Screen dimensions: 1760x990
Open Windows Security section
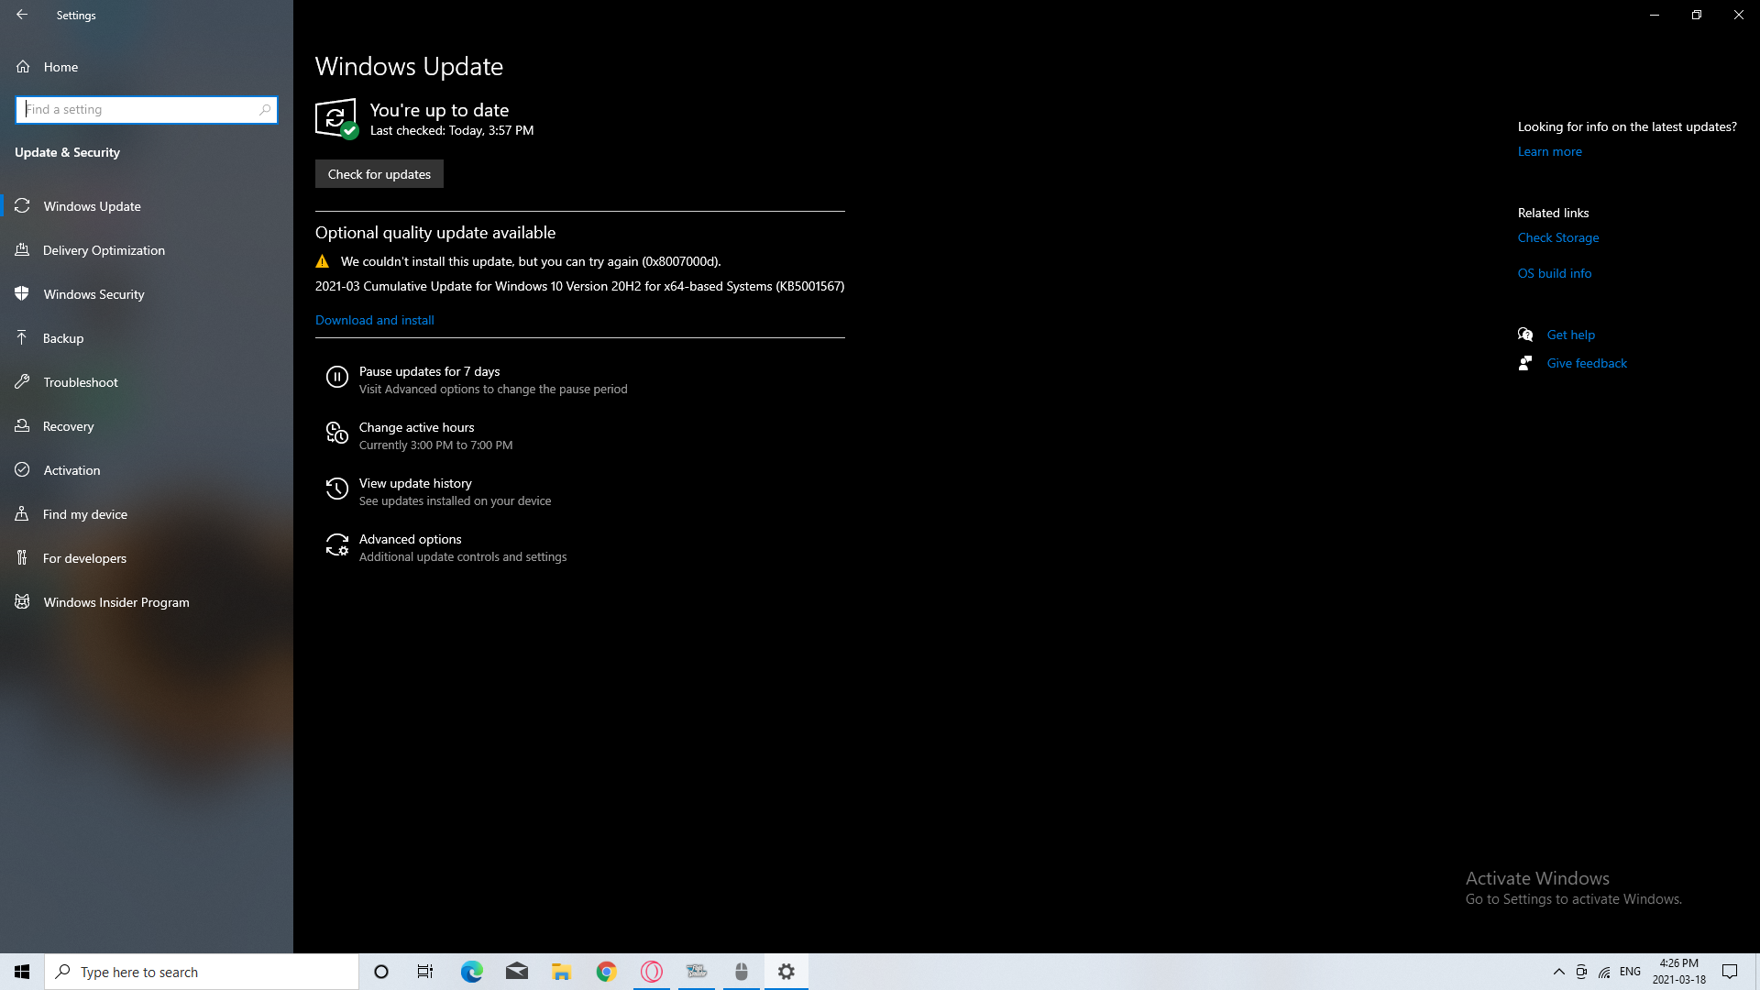pos(147,294)
